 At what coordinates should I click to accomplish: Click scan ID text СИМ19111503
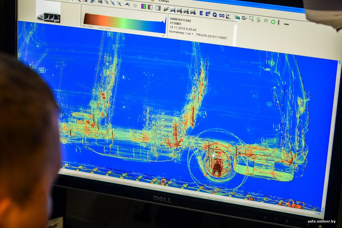point(180,20)
